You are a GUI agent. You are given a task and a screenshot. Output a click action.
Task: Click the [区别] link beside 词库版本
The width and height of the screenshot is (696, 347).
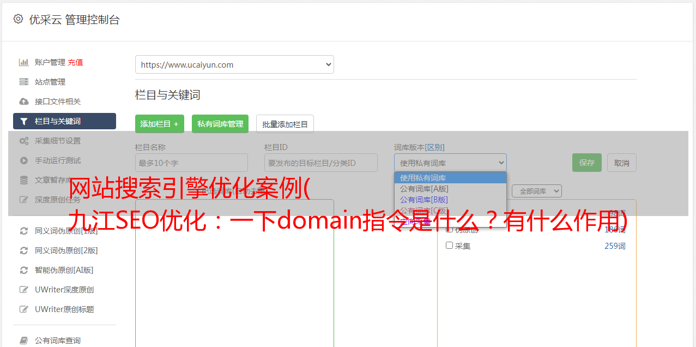click(435, 147)
